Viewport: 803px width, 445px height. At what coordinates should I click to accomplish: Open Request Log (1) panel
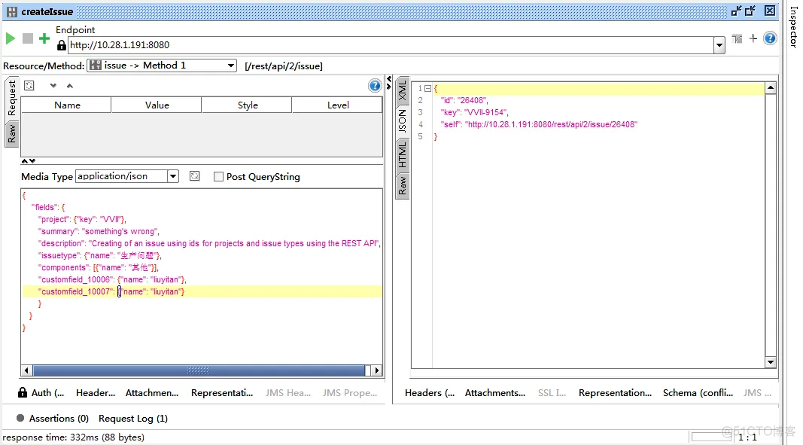click(x=133, y=419)
